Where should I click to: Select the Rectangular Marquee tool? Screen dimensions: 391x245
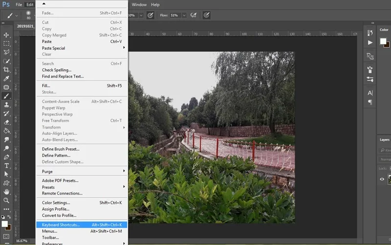coord(6,43)
